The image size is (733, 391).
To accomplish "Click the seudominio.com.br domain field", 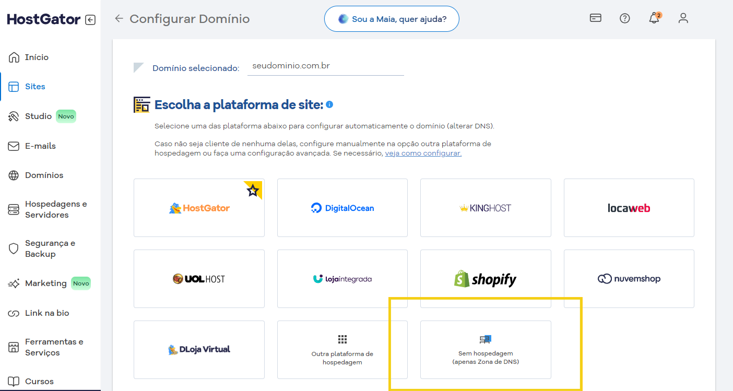I will pyautogui.click(x=326, y=67).
